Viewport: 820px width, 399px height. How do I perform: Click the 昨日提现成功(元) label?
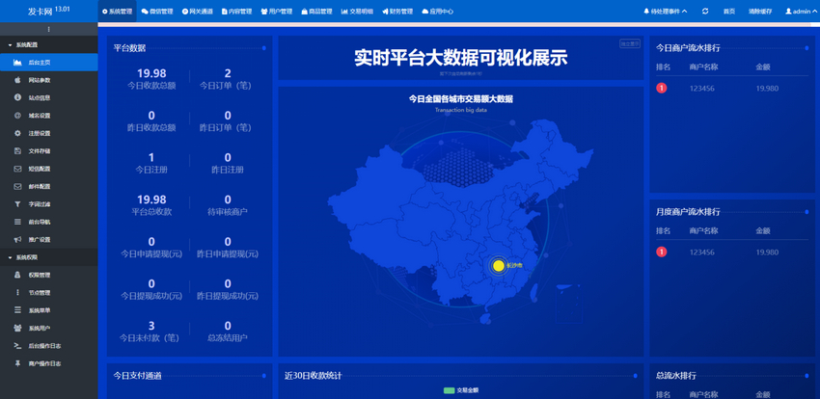point(228,296)
